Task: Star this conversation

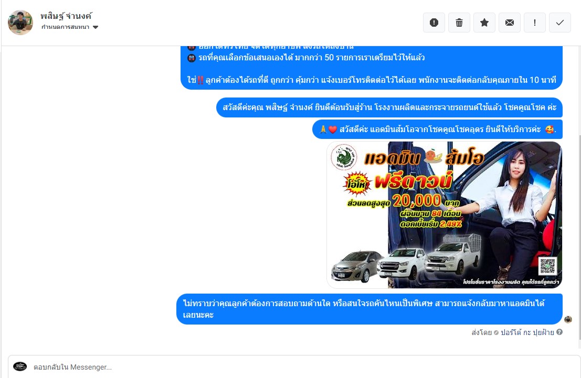Action: coord(484,23)
